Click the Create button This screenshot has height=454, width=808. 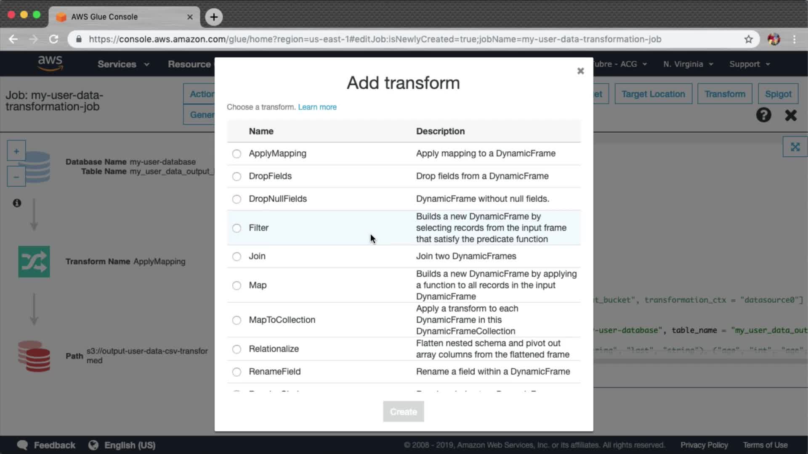tap(403, 412)
